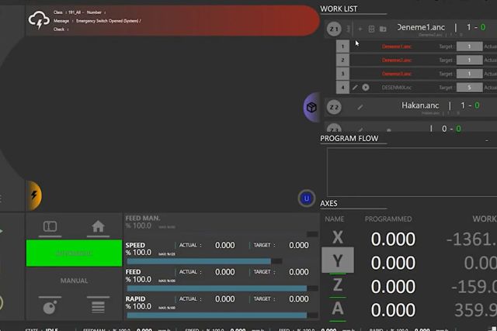
Task: Click the cloud lightning alarm icon
Action: pos(39,20)
